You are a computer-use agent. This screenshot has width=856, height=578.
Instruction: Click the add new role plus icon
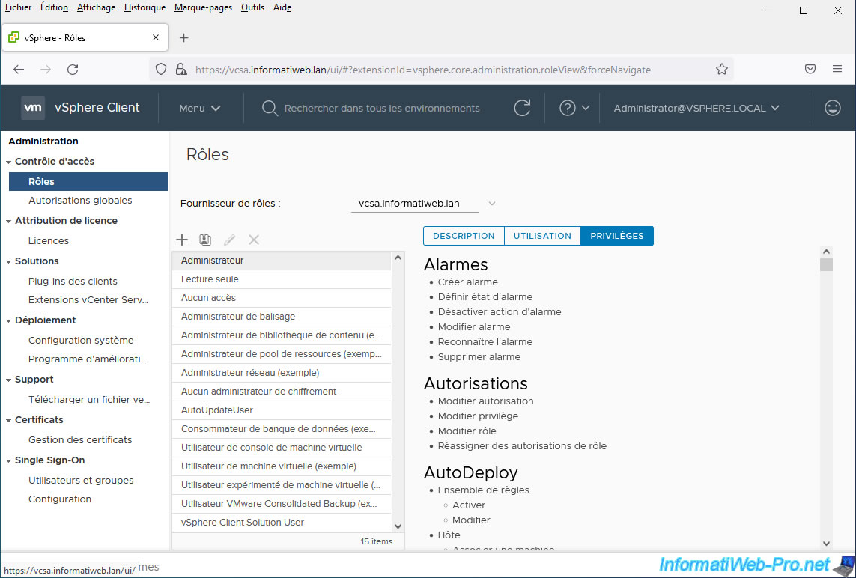182,240
